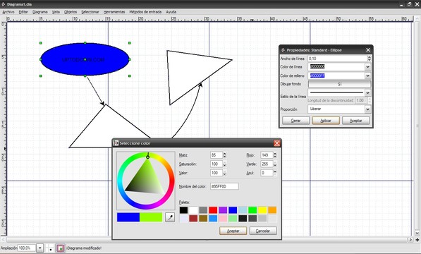Image resolution: width=421 pixels, height=254 pixels.
Task: Open the Color de relleno dropdown
Action: [368, 75]
